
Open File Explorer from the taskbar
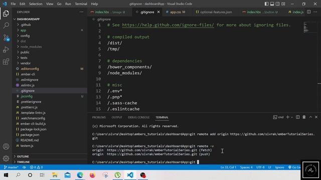pos(55,175)
